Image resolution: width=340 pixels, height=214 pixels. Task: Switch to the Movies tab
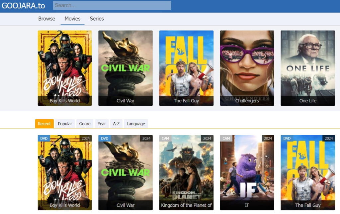point(72,19)
